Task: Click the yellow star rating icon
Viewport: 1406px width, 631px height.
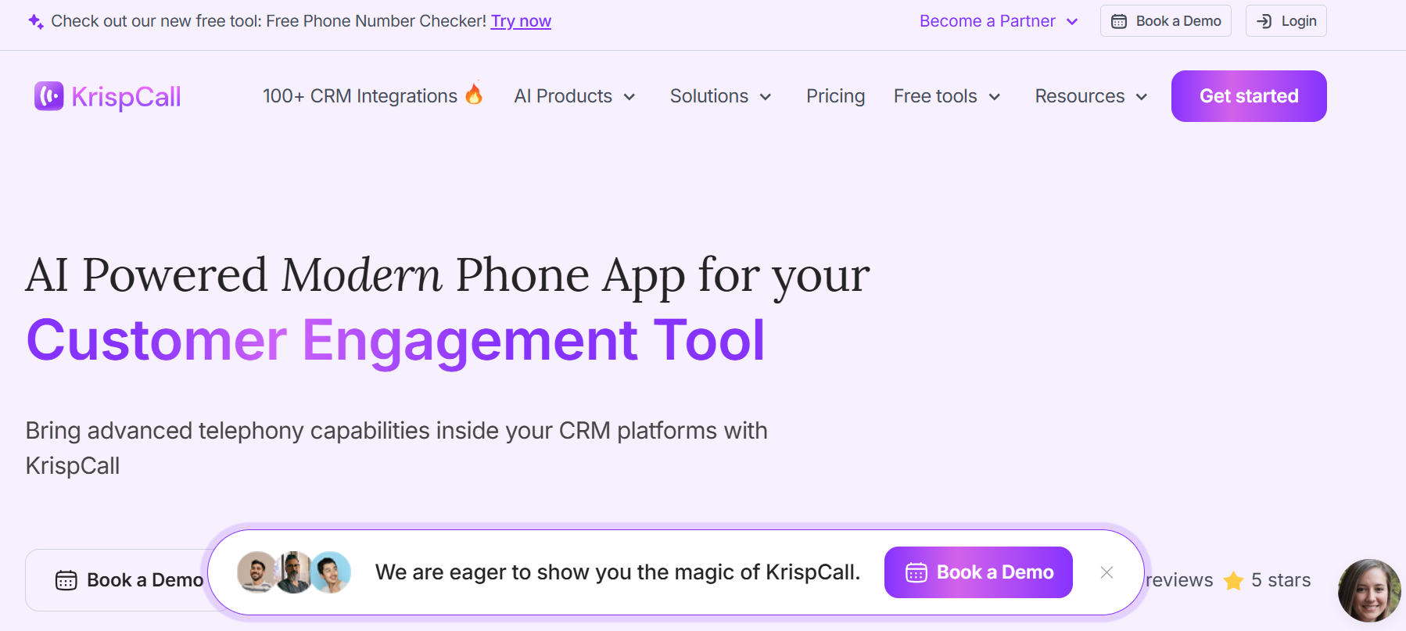Action: (x=1233, y=581)
